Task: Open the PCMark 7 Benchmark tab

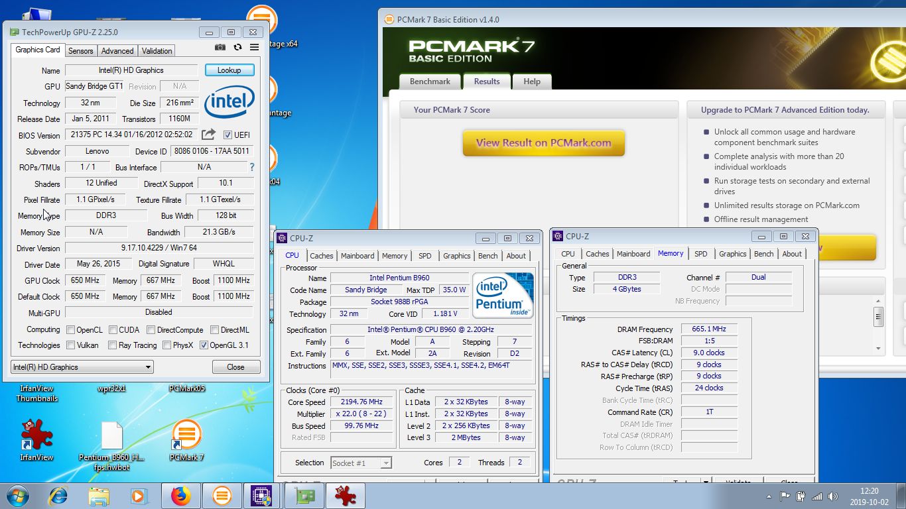Action: [430, 82]
